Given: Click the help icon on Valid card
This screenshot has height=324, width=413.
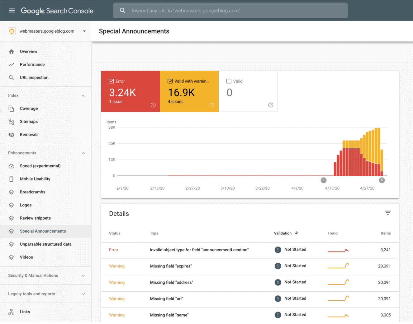Looking at the screenshot, I should tap(270, 105).
